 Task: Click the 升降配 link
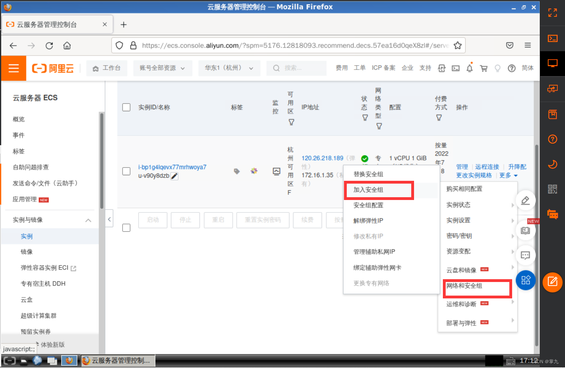point(517,167)
